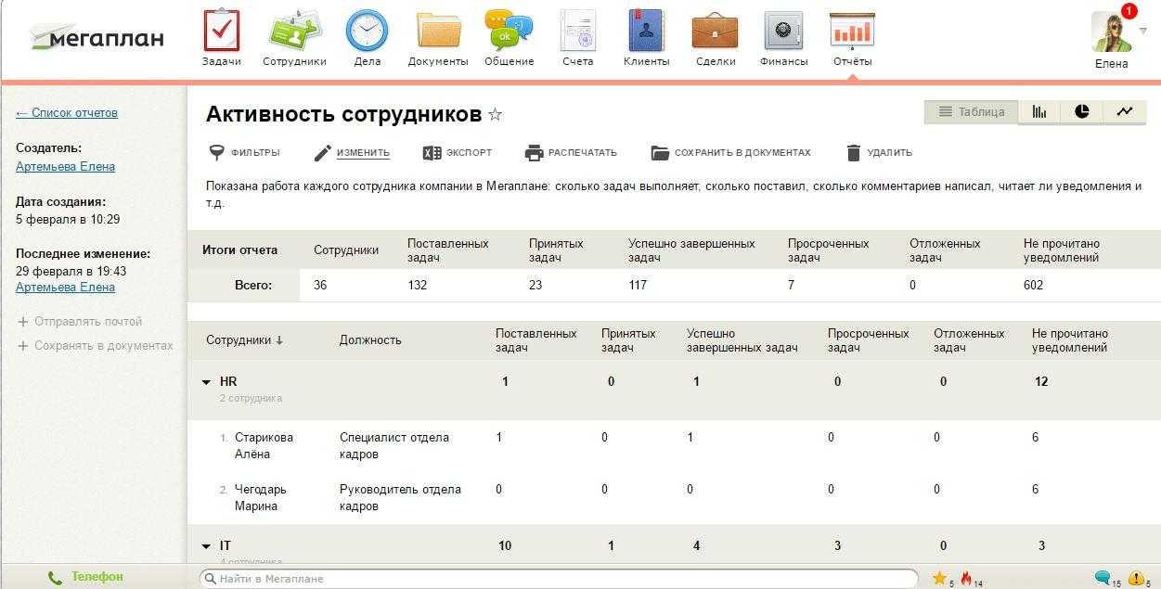Sort by the Сотрудники column header
This screenshot has height=589, width=1161.
point(244,340)
